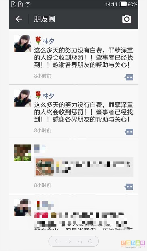Tap the Wi-Fi status bar icon
147x251 pixels.
pyautogui.click(x=28, y=4)
